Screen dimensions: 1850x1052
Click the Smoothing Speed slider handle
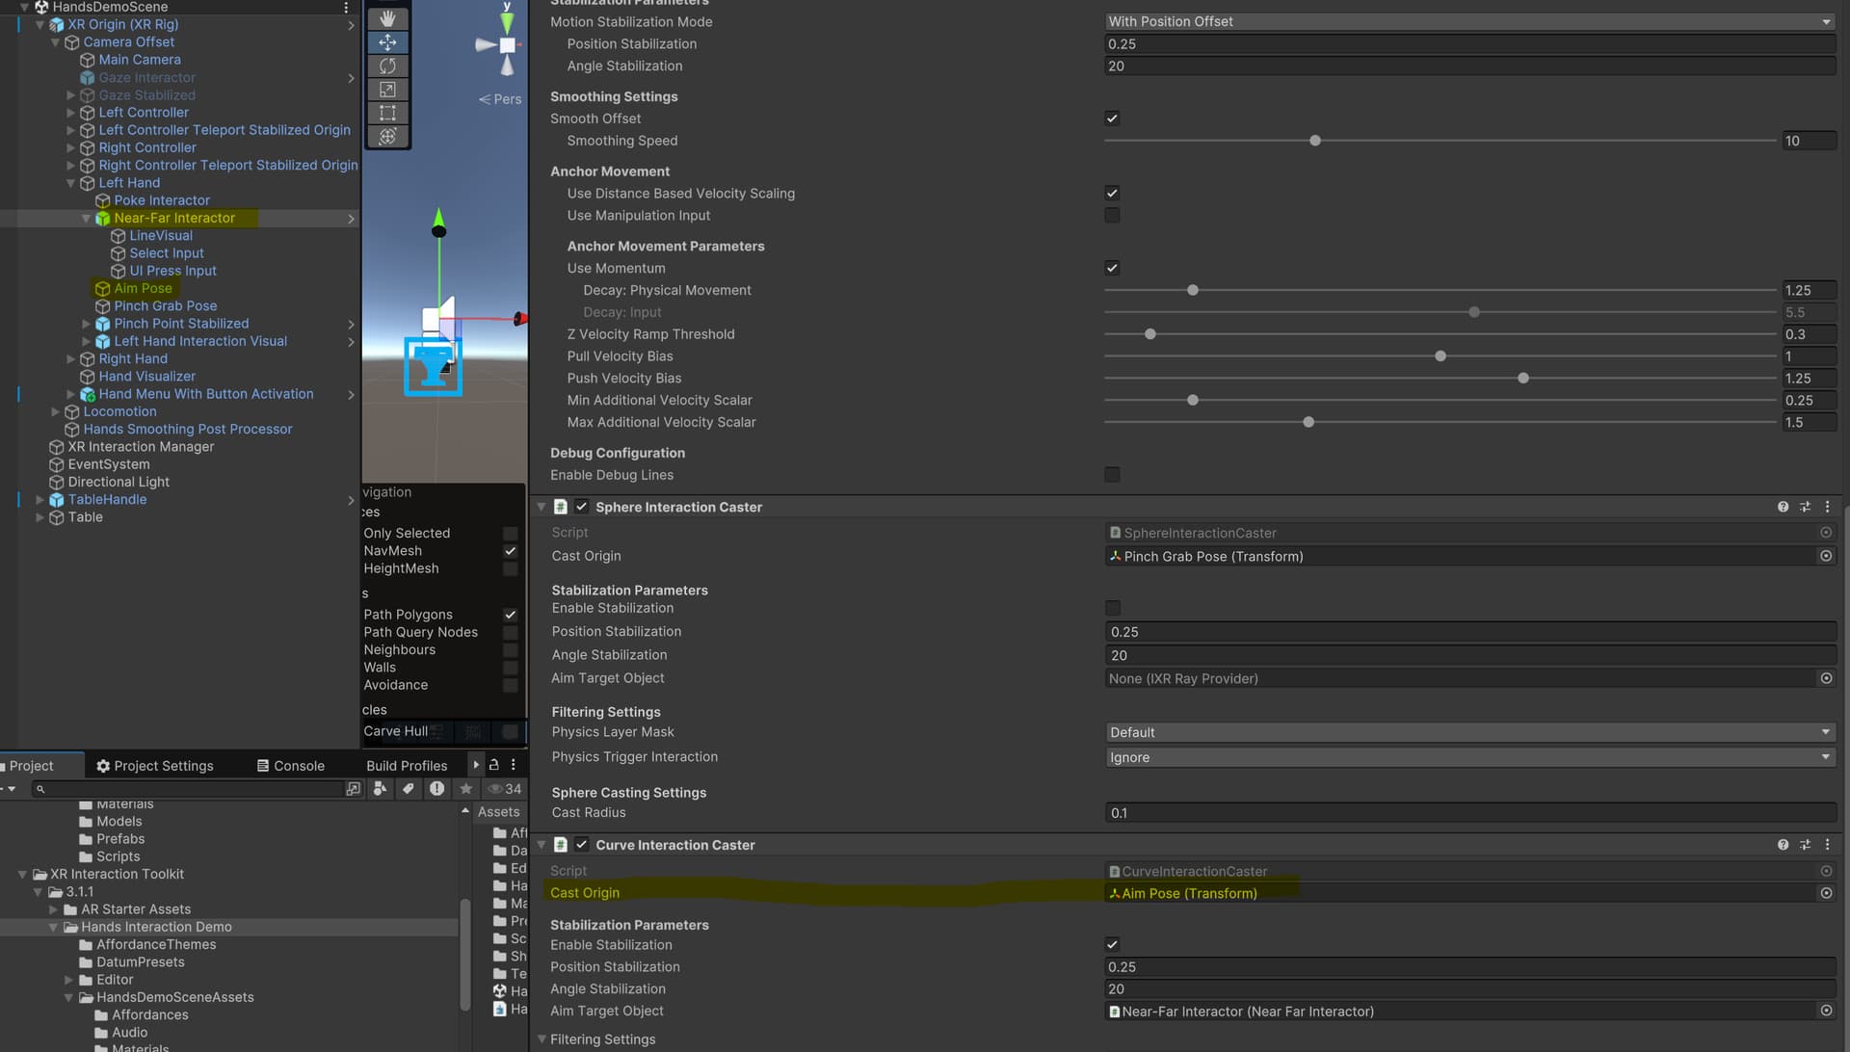(1314, 141)
